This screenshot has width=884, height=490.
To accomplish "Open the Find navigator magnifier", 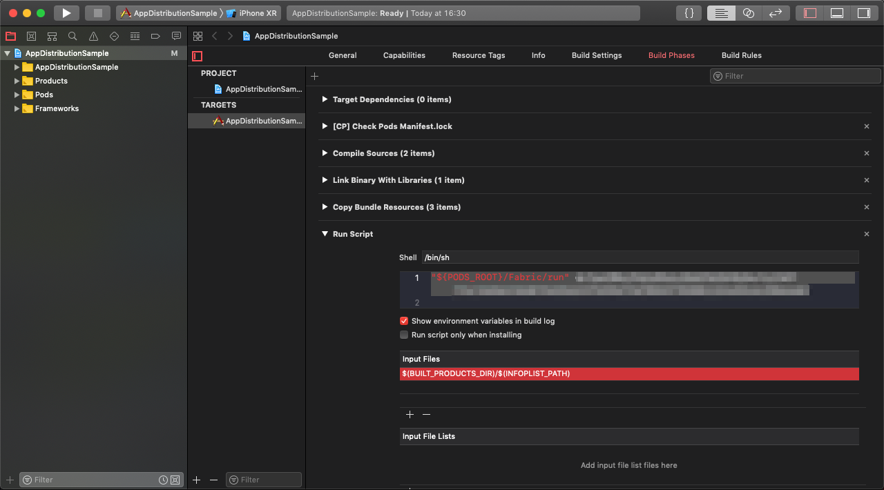I will [73, 36].
